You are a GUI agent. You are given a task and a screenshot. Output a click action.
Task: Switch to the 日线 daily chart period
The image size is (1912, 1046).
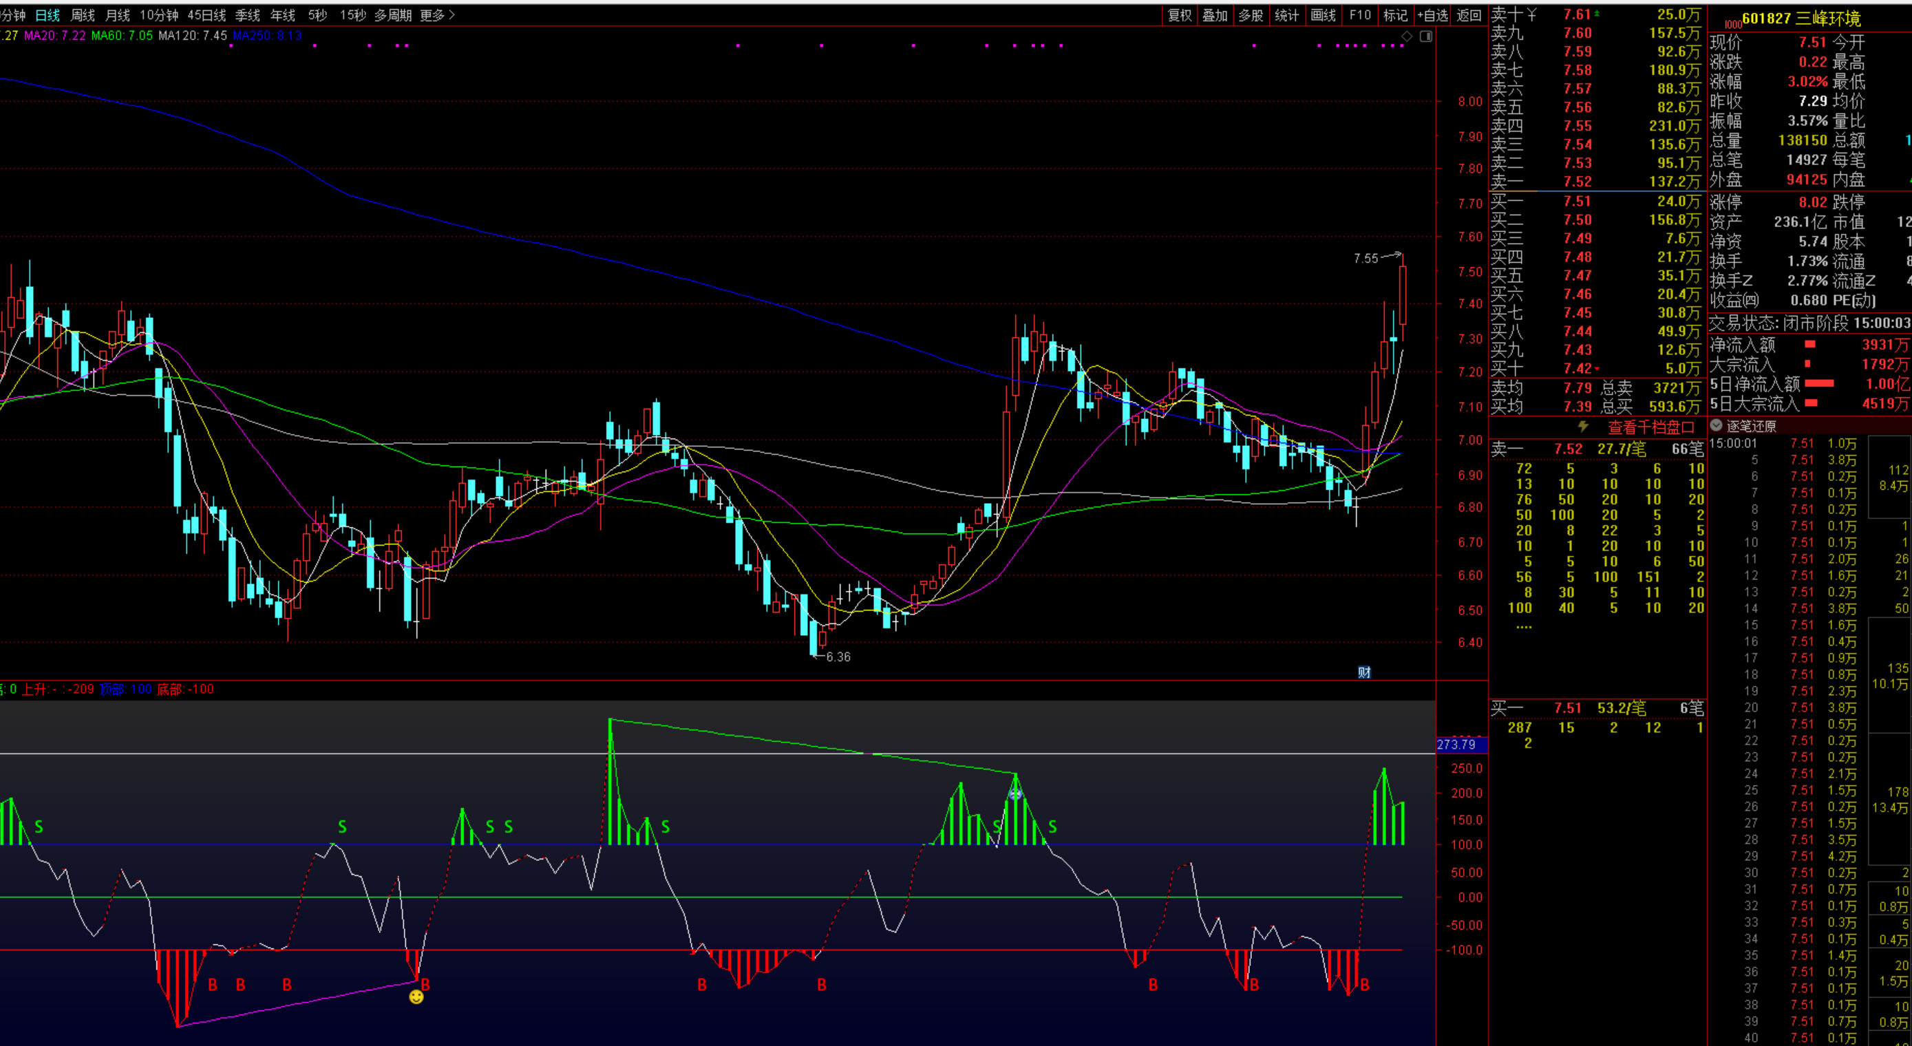(47, 15)
